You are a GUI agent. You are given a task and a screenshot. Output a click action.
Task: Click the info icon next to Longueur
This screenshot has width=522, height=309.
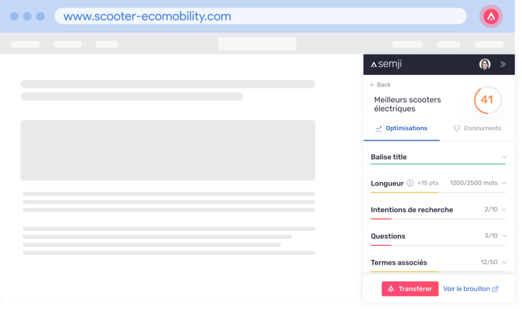409,183
